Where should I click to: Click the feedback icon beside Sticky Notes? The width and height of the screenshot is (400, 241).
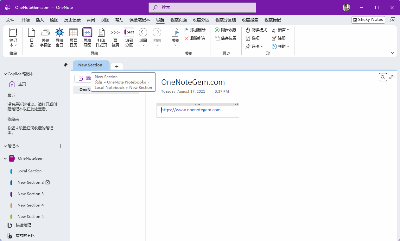(392, 20)
